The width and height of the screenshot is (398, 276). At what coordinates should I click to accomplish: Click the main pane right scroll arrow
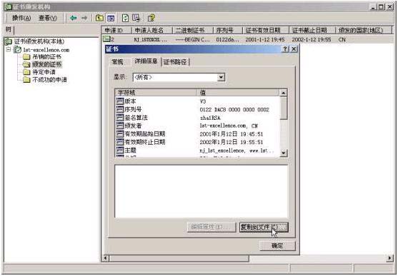(x=389, y=258)
